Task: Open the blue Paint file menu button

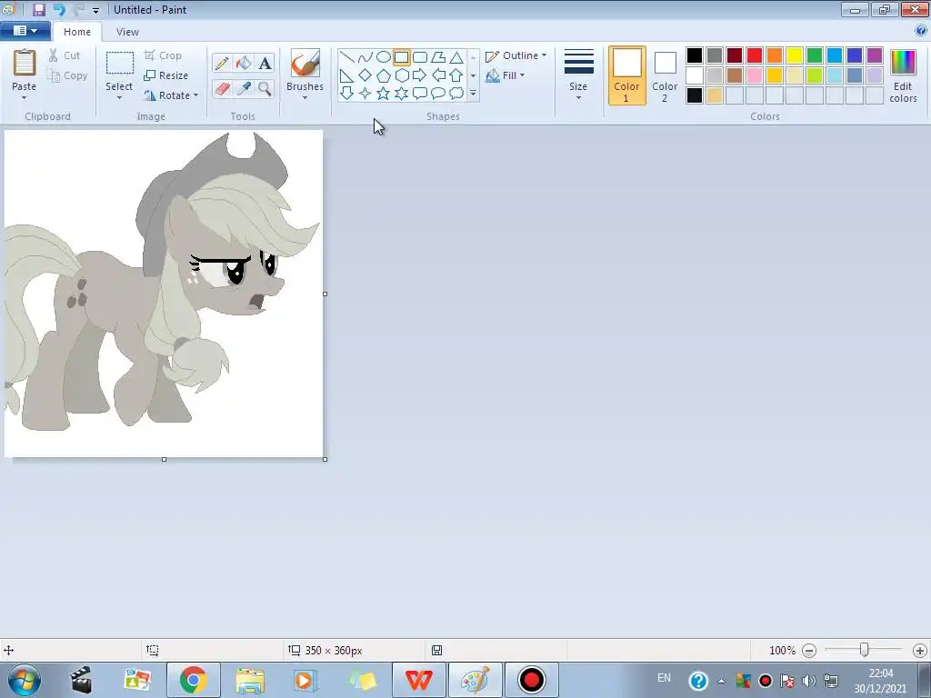Action: [x=25, y=30]
